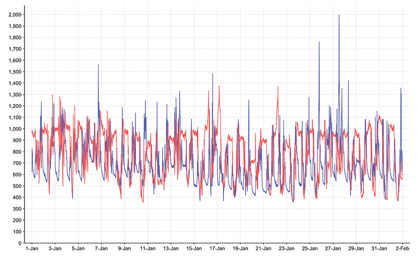The width and height of the screenshot is (418, 257).
Task: Click the 1-Jan date label on x-axis
Action: [x=32, y=249]
